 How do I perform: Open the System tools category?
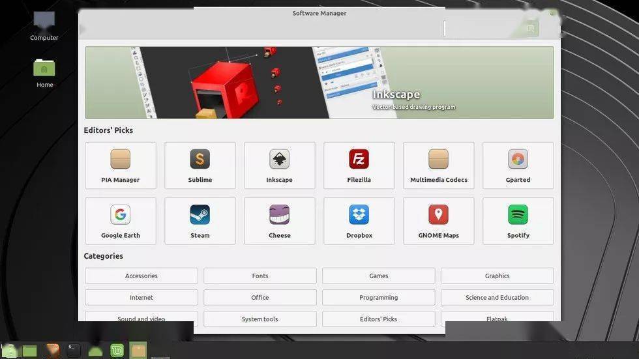260,319
